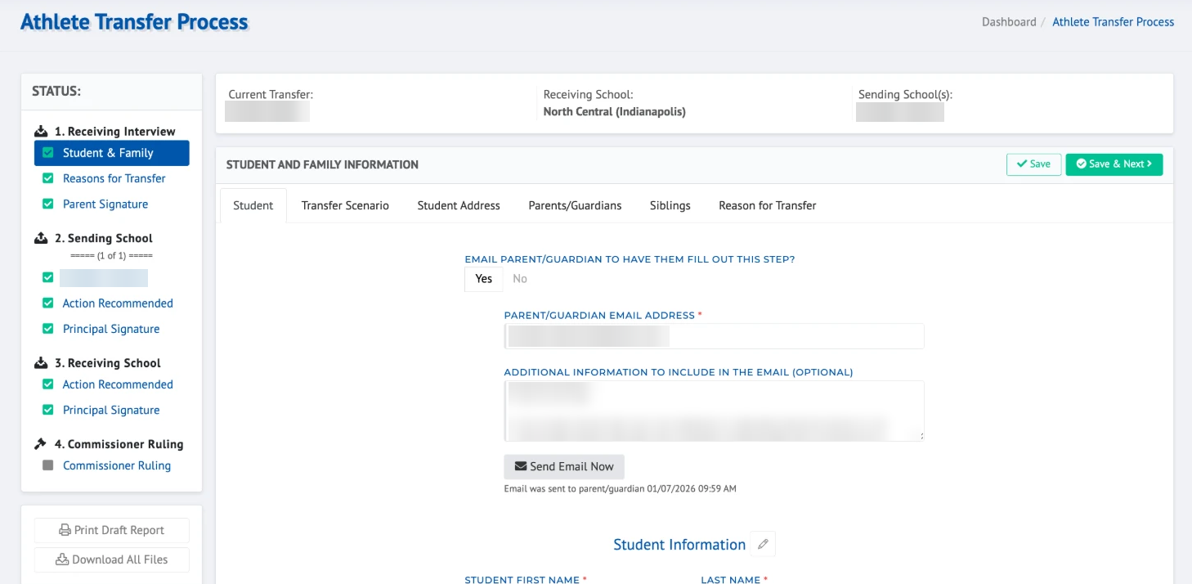Open Reasons for Transfer step in sidebar
1192x584 pixels.
(x=114, y=178)
